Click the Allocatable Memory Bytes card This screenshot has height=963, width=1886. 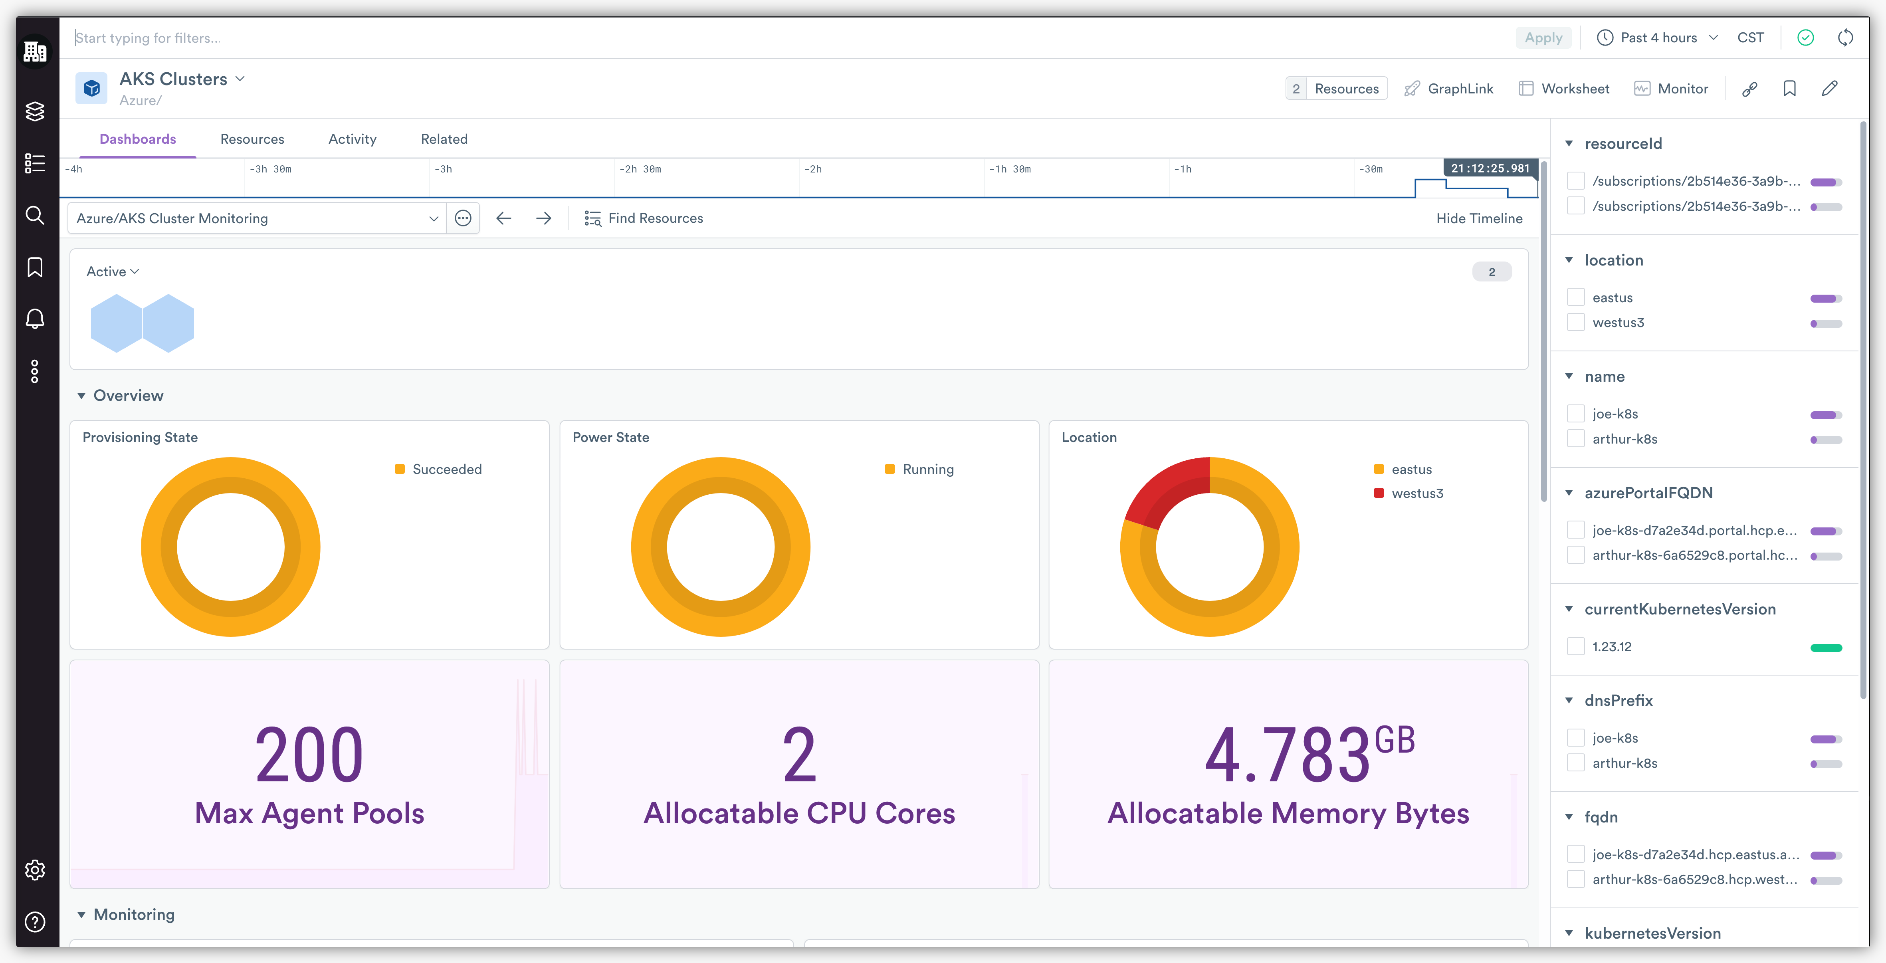click(1288, 775)
